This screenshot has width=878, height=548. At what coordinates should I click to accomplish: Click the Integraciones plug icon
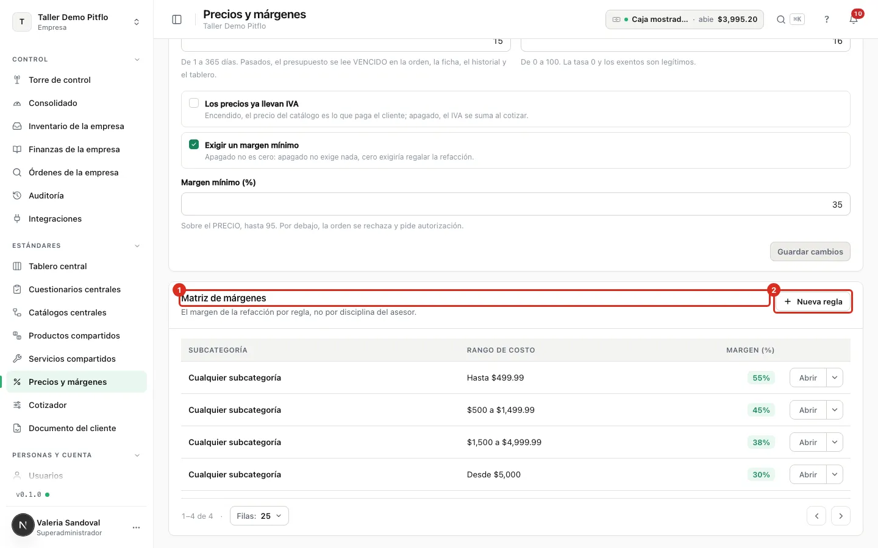[17, 219]
